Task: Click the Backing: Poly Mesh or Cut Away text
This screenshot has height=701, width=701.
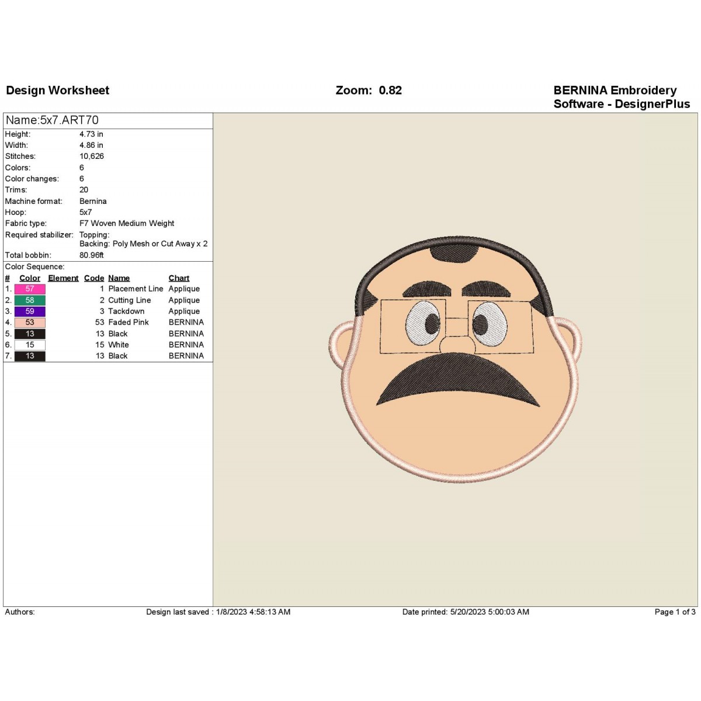Action: (x=144, y=244)
